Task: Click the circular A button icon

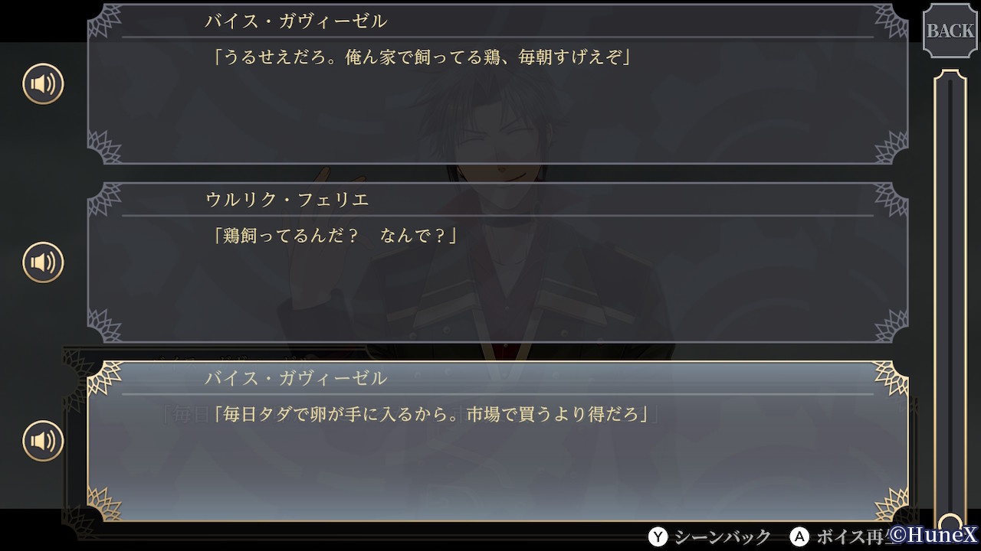Action: click(x=799, y=536)
